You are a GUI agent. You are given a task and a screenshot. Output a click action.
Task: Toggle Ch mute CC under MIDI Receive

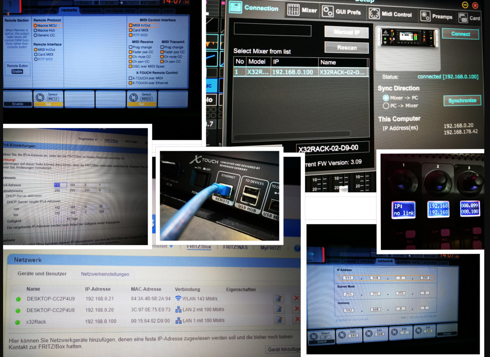[x=131, y=57]
